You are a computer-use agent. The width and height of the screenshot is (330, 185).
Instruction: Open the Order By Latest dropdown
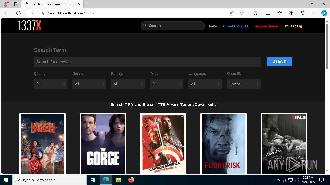tap(244, 84)
